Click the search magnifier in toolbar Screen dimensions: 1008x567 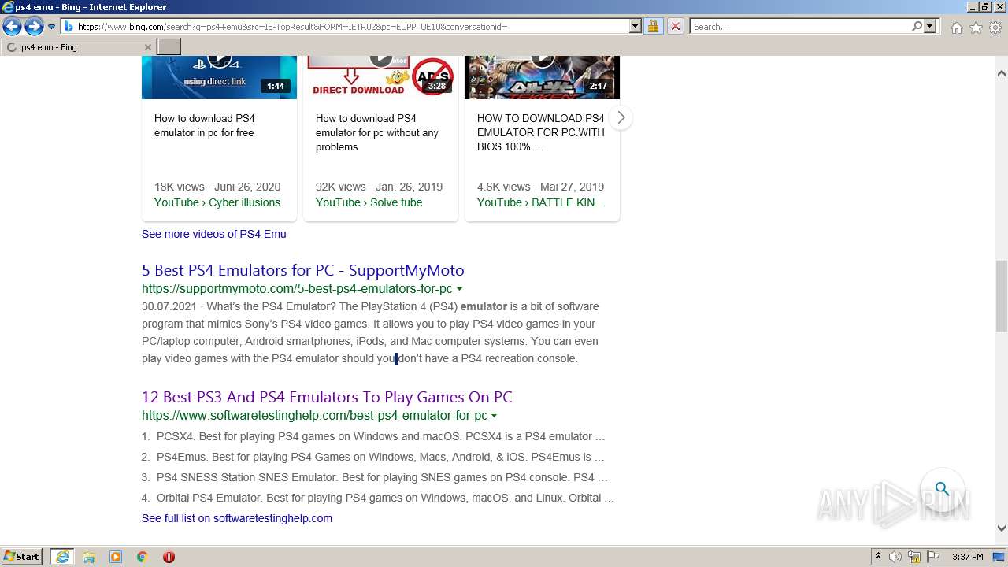pos(917,27)
